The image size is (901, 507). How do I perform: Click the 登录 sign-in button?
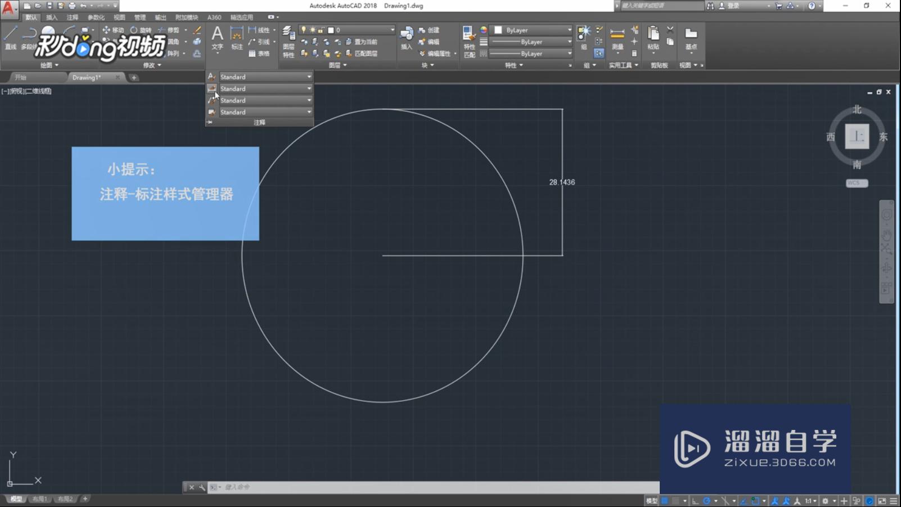733,6
